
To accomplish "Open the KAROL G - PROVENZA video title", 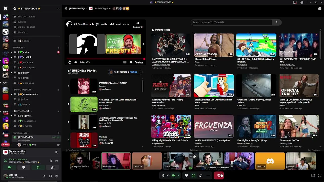I will click(x=212, y=140).
